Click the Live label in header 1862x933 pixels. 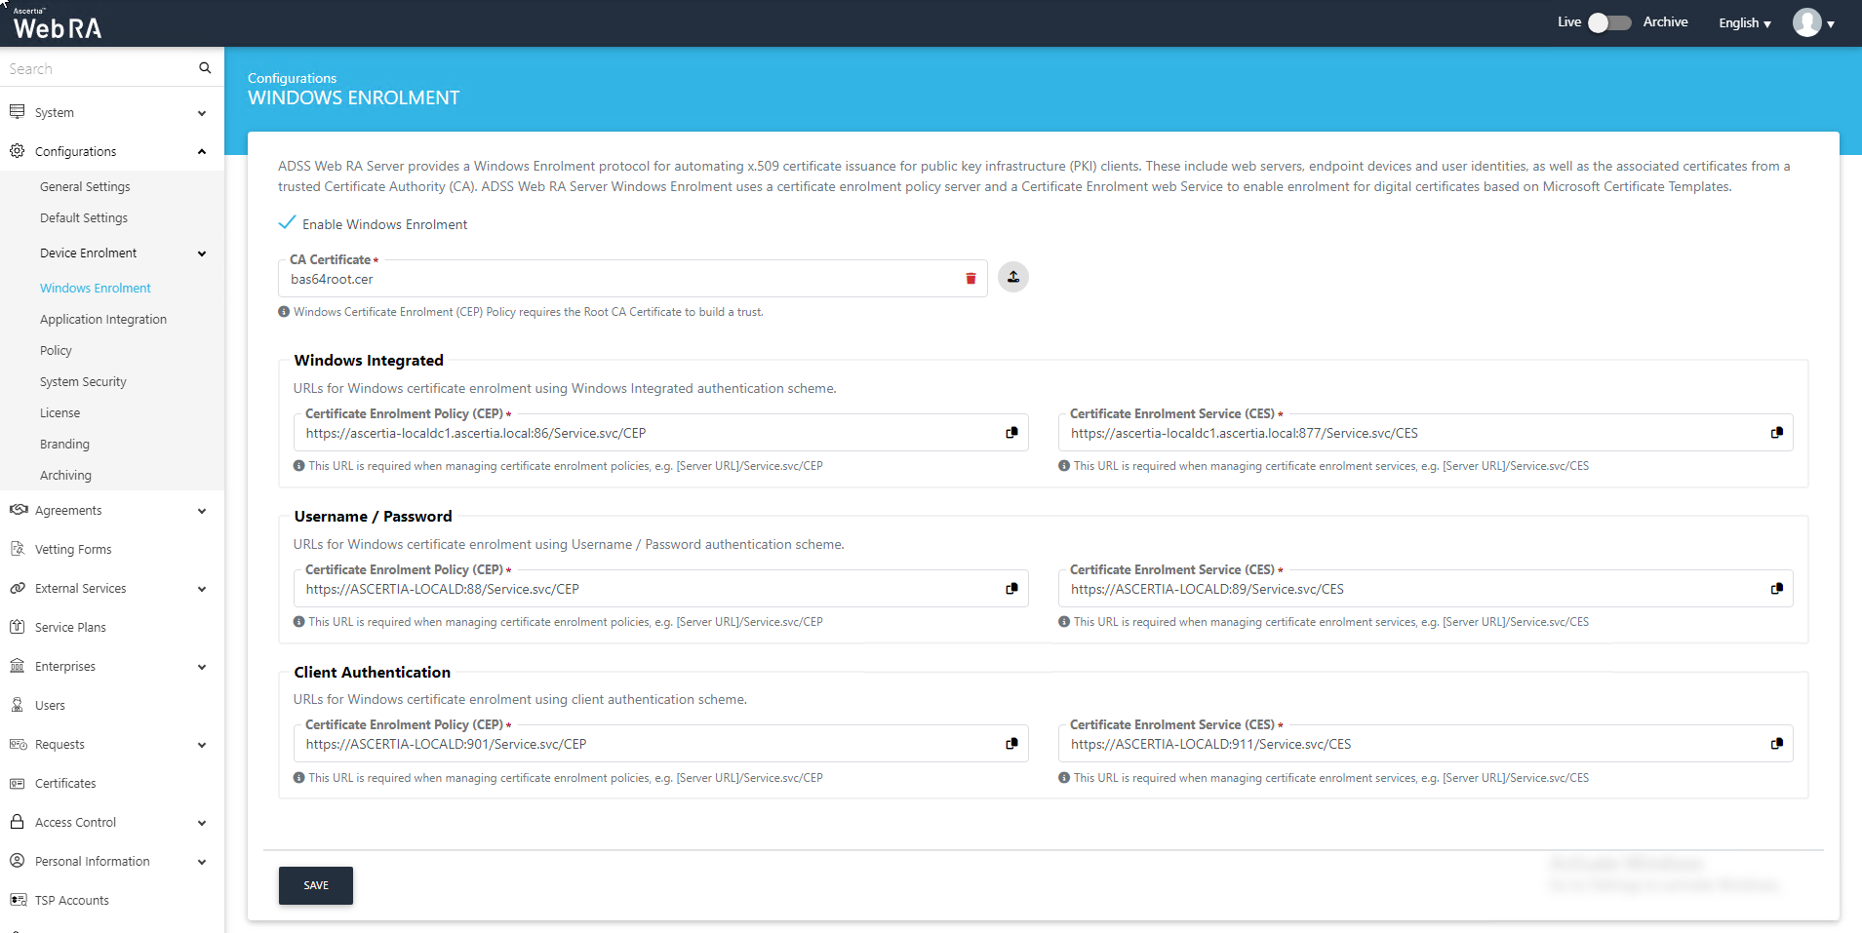click(x=1569, y=21)
